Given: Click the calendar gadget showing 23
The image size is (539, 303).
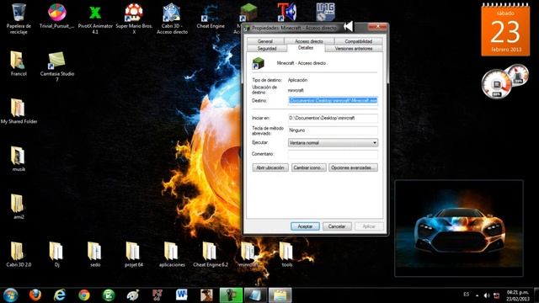Looking at the screenshot, I should [505, 29].
